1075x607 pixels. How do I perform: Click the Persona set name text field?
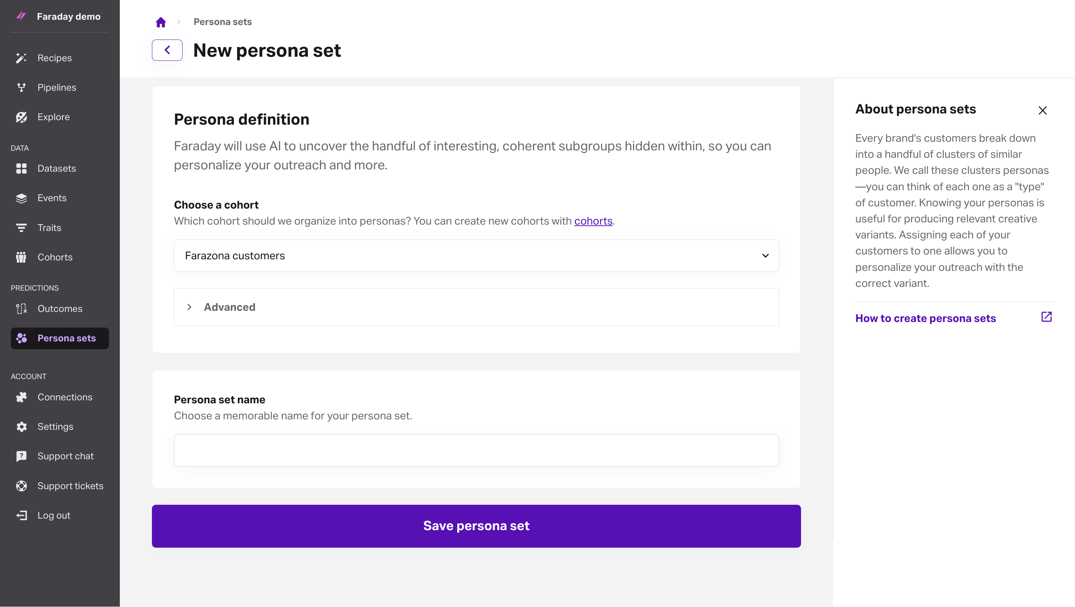click(476, 451)
